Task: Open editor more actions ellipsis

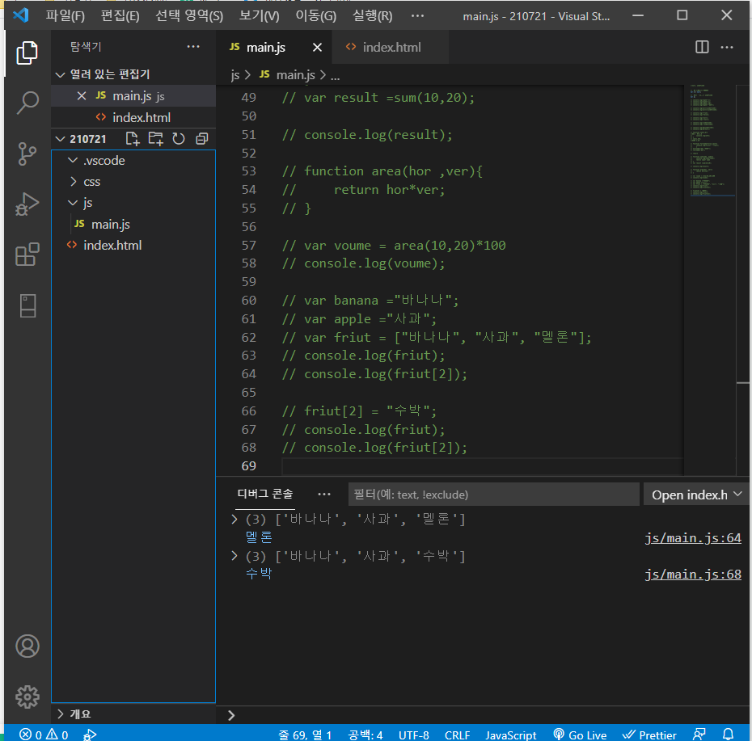Action: point(727,47)
